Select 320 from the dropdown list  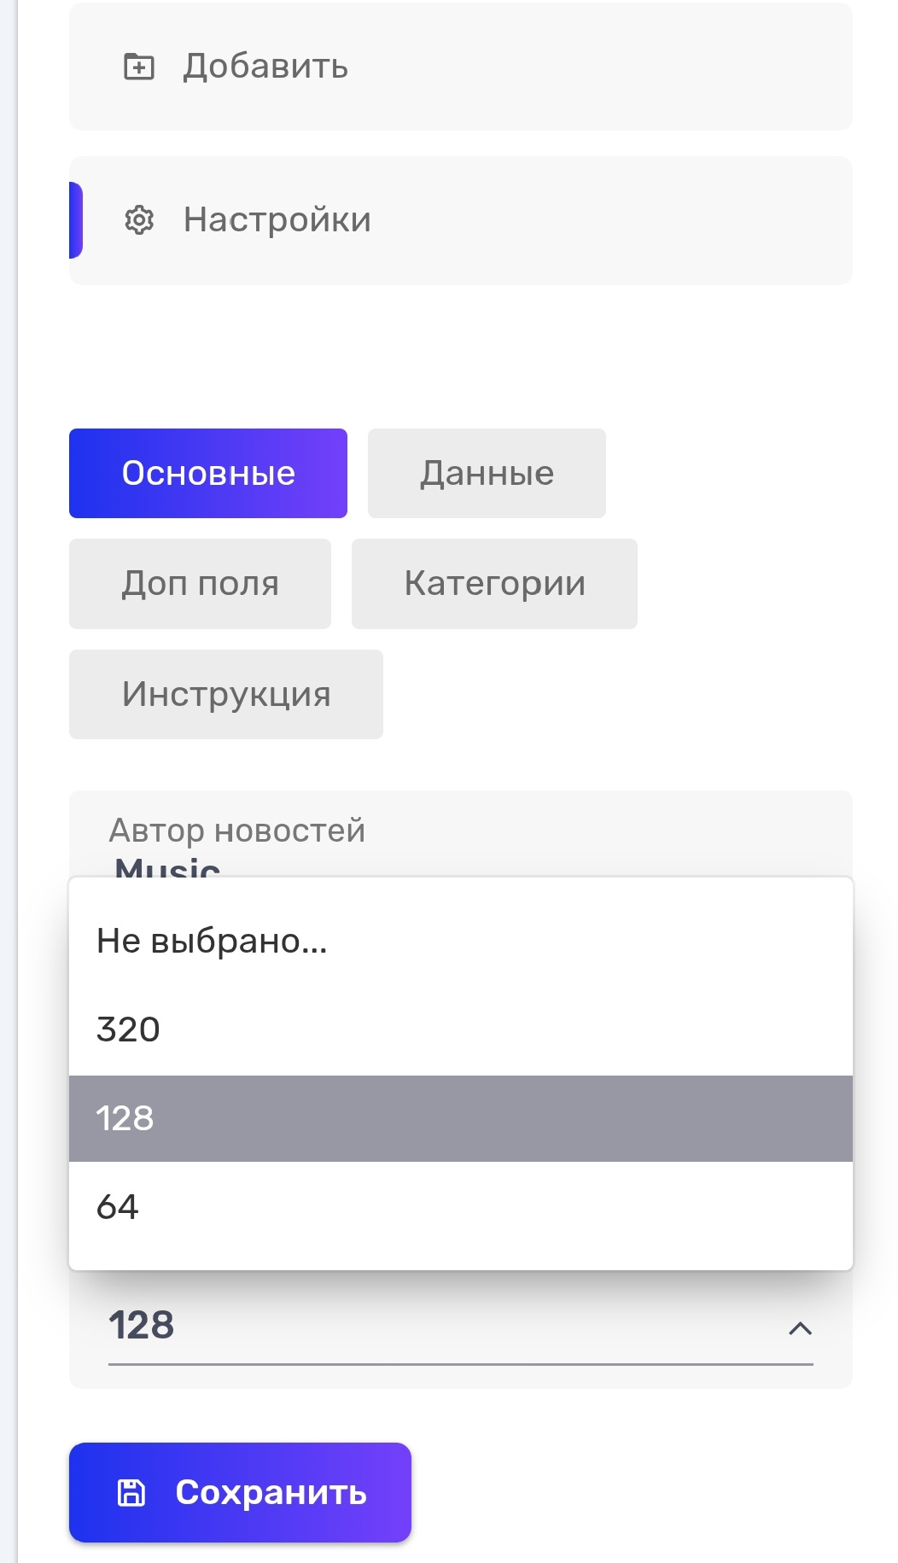click(128, 1029)
